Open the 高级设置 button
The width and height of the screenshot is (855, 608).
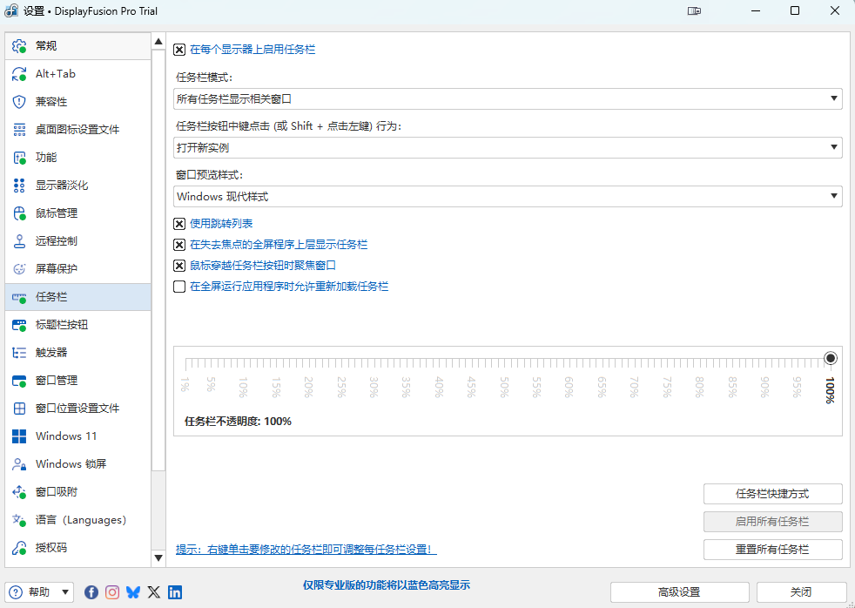pos(679,592)
